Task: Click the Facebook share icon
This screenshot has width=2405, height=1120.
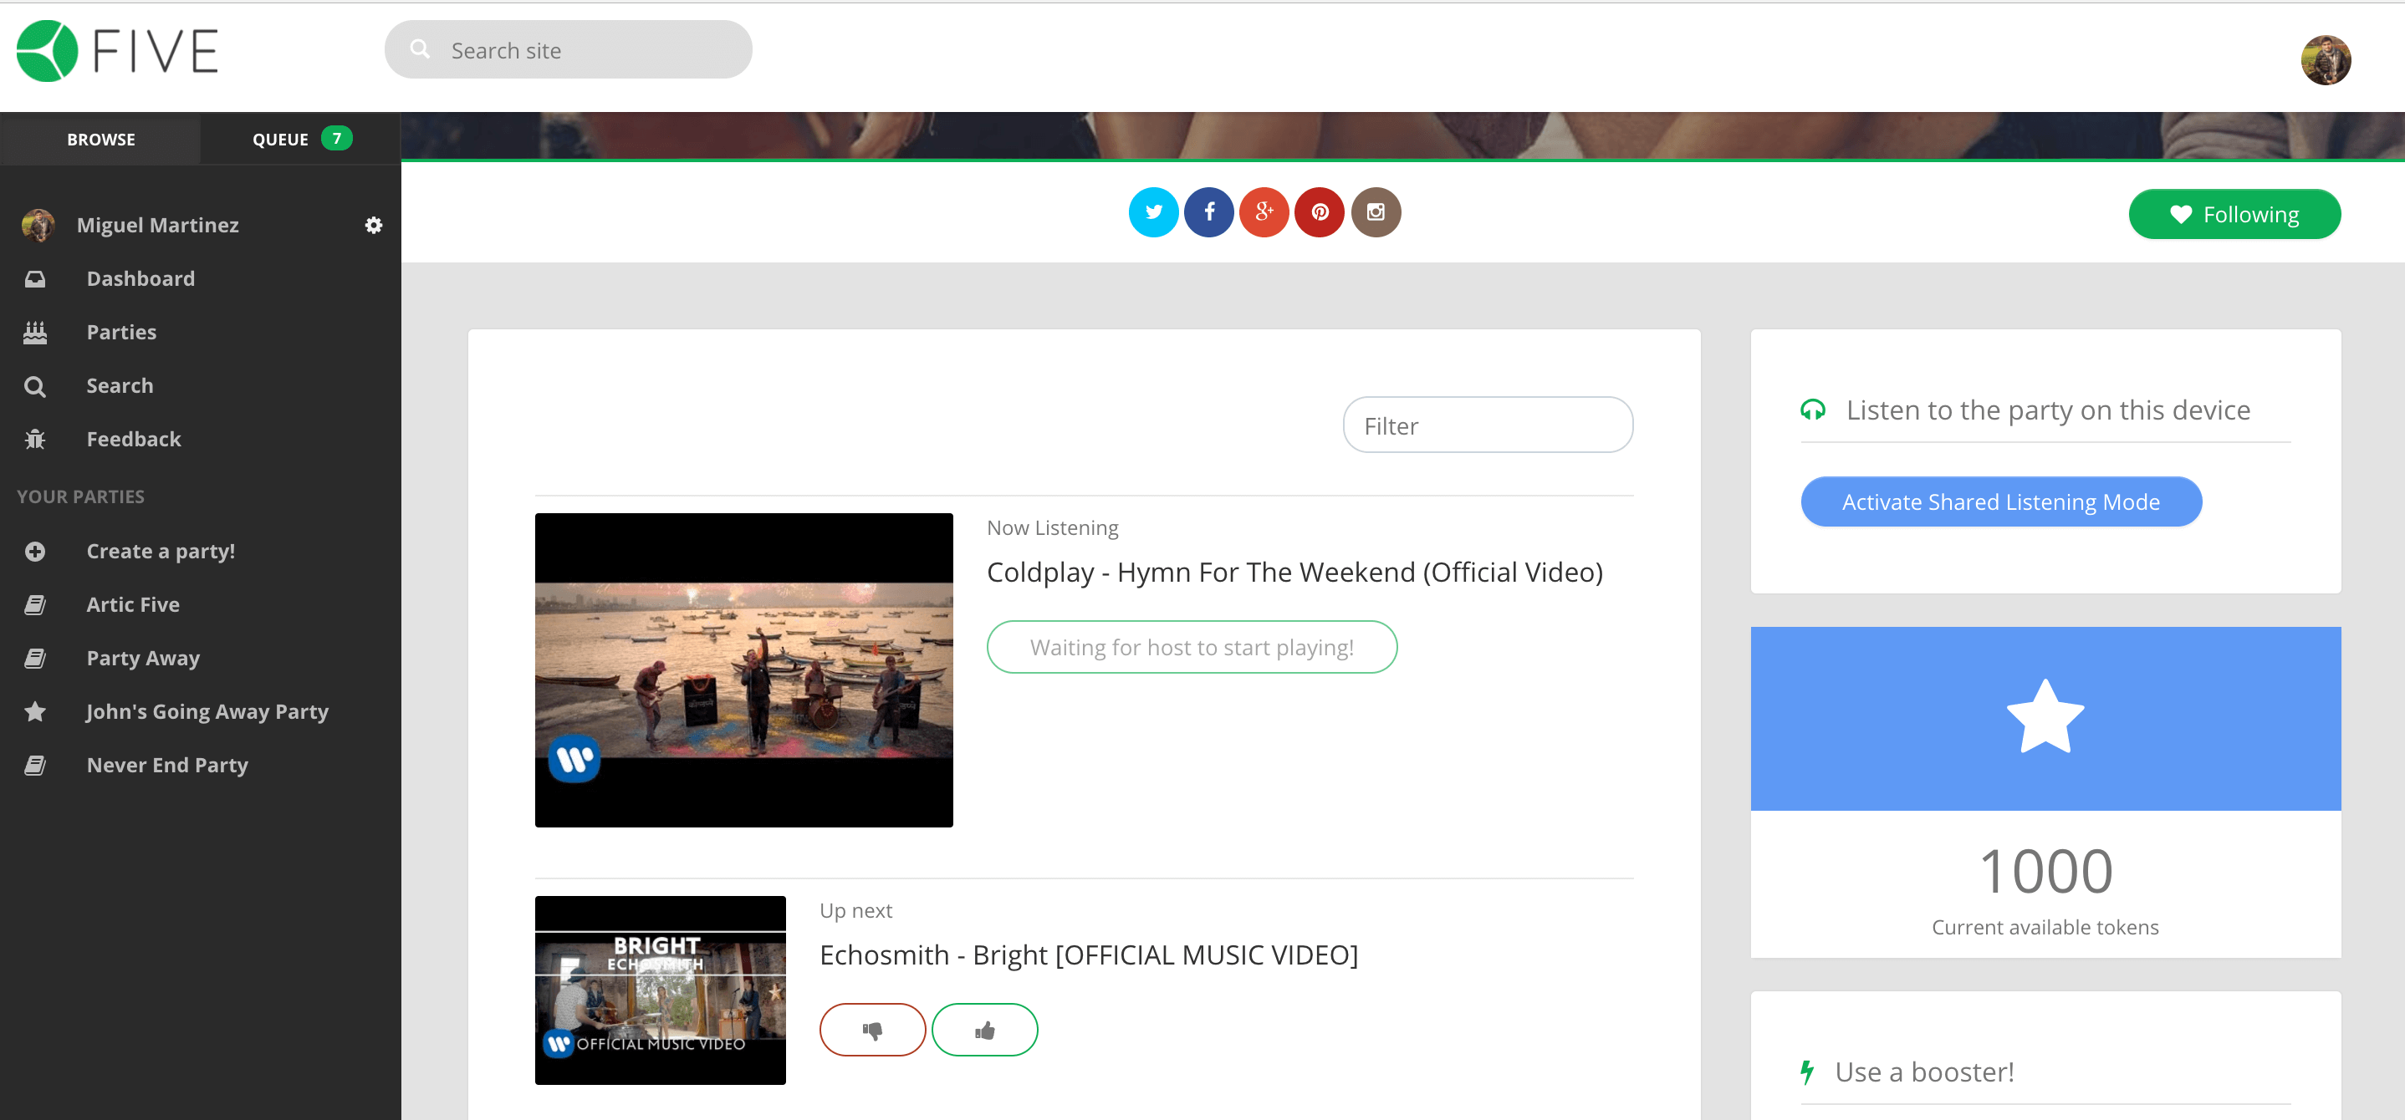Action: pos(1208,211)
